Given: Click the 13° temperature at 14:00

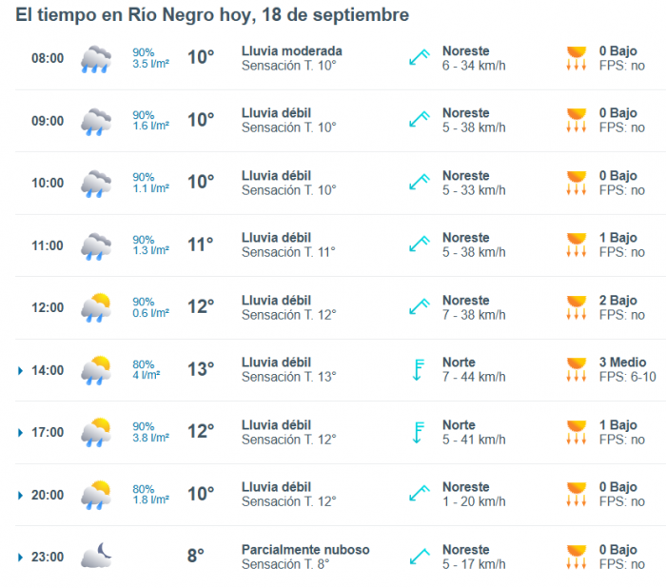Looking at the screenshot, I should (200, 370).
